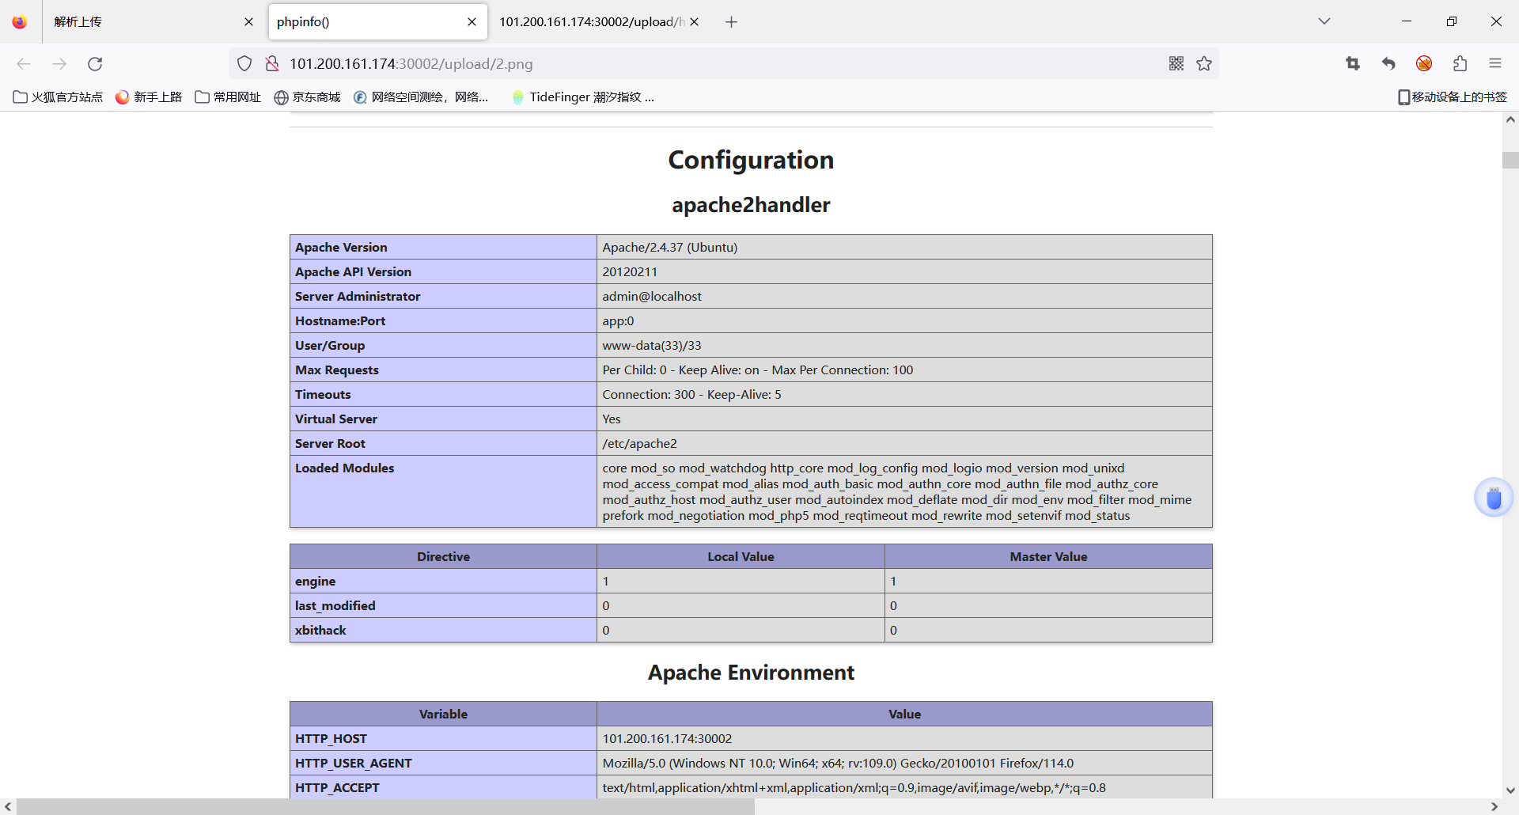The image size is (1519, 815).
Task: Click the HTTP_HOST variable row
Action: [x=751, y=738]
